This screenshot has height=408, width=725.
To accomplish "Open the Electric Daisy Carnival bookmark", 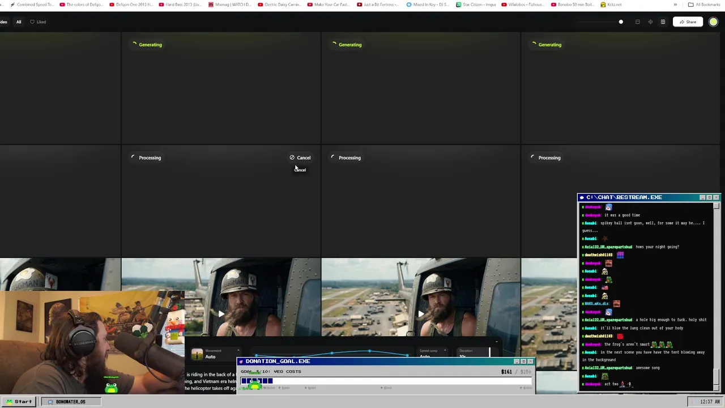I will 280,5.
